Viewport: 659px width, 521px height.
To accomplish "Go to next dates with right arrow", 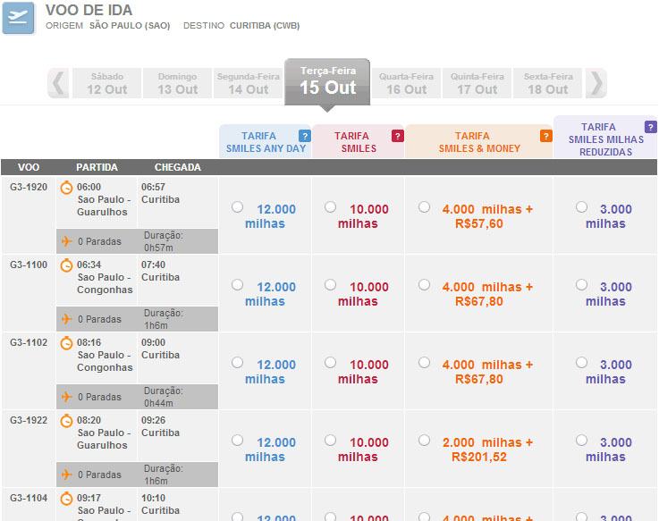I will pos(596,83).
